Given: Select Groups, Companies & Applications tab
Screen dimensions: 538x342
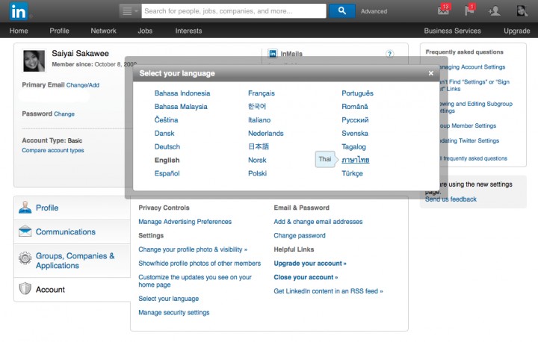Looking at the screenshot, I should click(72, 261).
